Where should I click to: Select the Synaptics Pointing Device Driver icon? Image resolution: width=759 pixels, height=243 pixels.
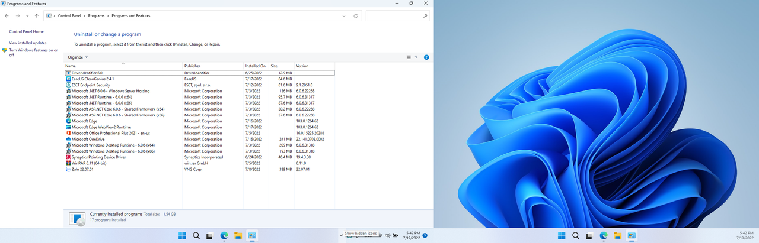(68, 157)
